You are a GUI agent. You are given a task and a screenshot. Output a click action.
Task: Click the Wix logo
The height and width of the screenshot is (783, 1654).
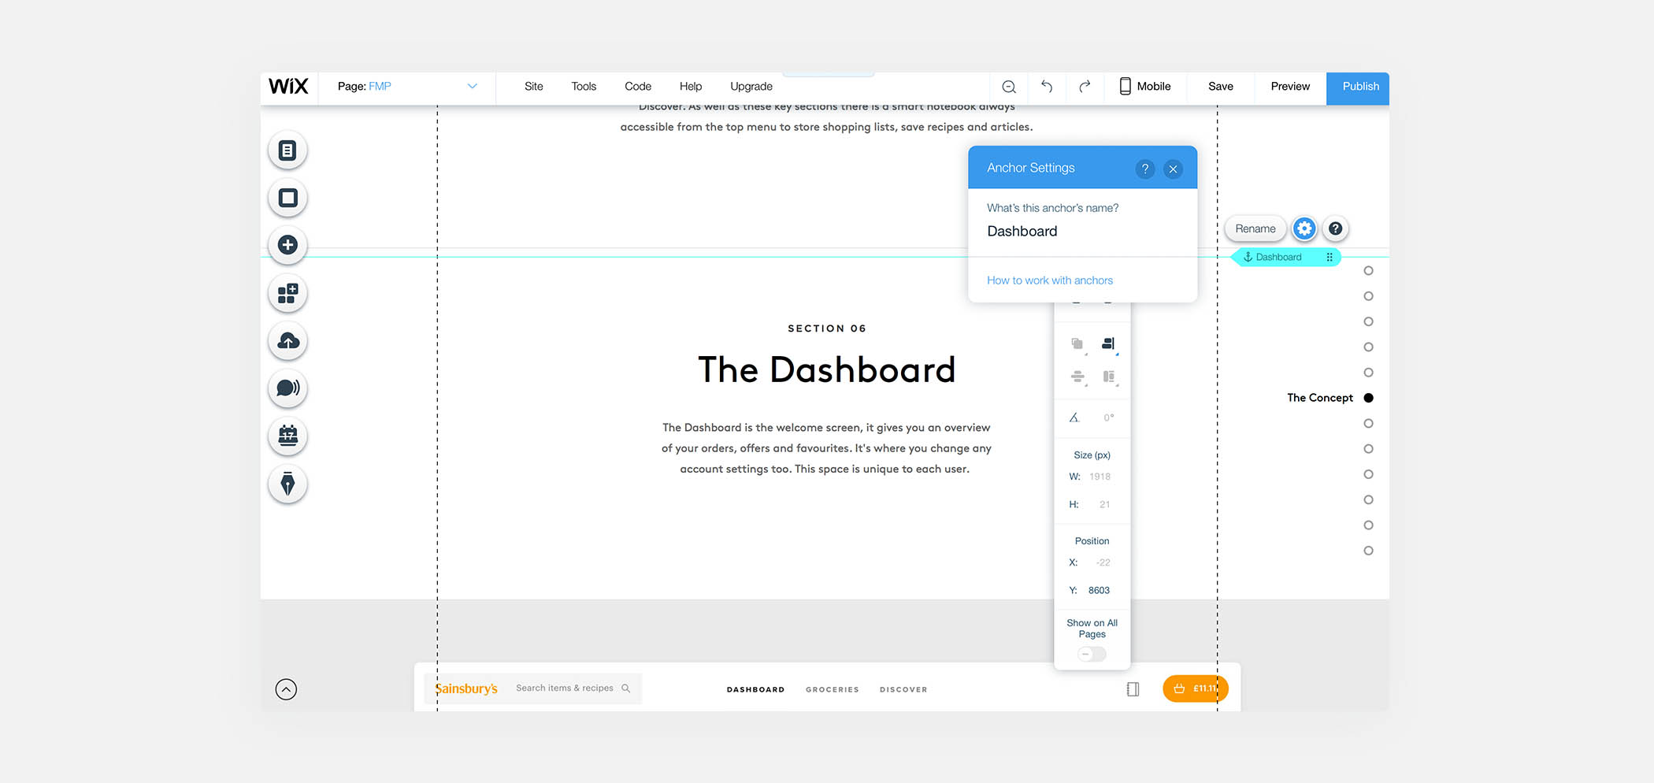[288, 87]
